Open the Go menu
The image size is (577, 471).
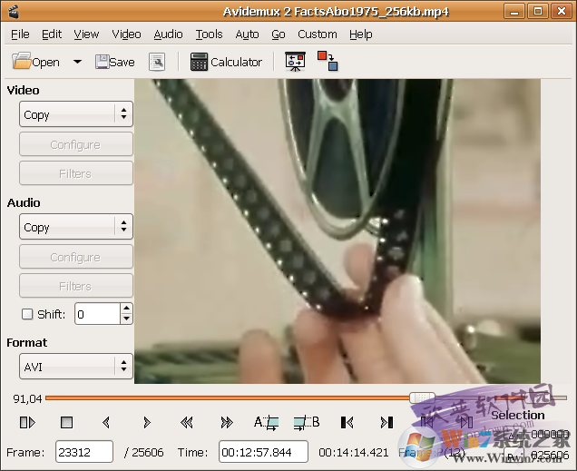tap(279, 34)
